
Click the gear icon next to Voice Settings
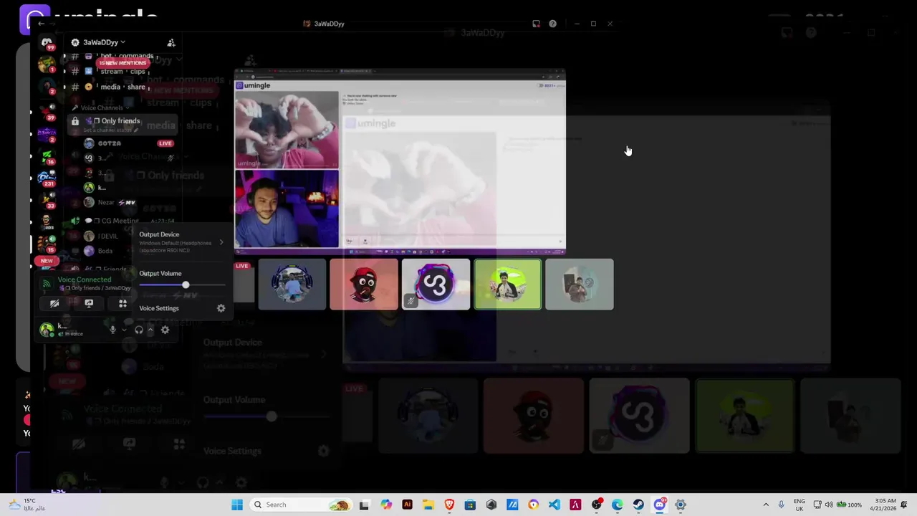[221, 308]
